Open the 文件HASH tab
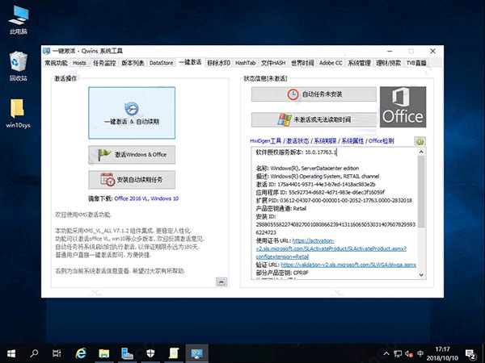Image resolution: width=485 pixels, height=363 pixels. (274, 62)
